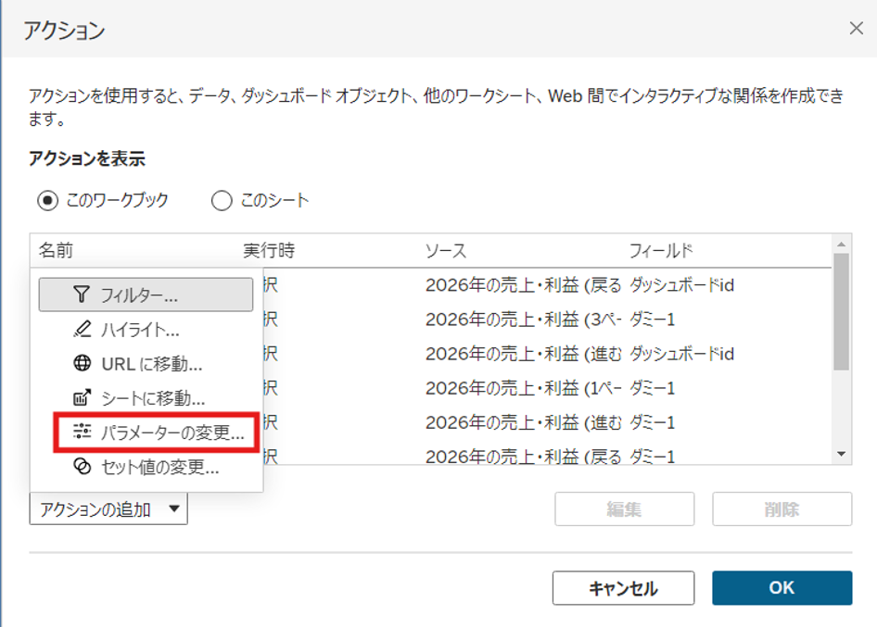Click the filter funnel icon
Image resolution: width=877 pixels, height=627 pixels.
[82, 295]
